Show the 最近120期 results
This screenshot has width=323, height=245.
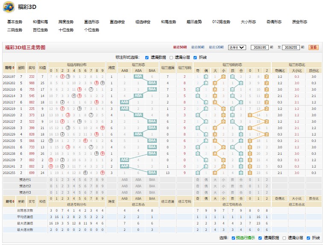tap(216, 47)
